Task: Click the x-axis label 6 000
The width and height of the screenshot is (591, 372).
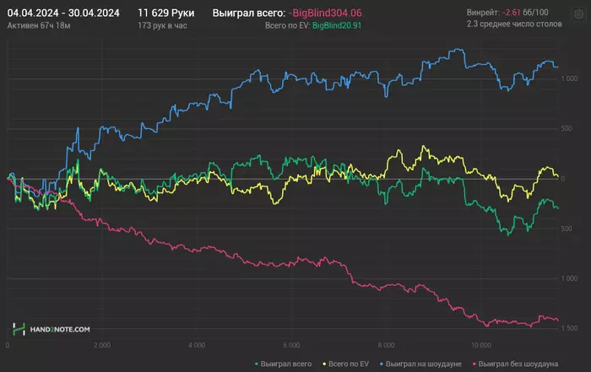Action: [x=292, y=345]
